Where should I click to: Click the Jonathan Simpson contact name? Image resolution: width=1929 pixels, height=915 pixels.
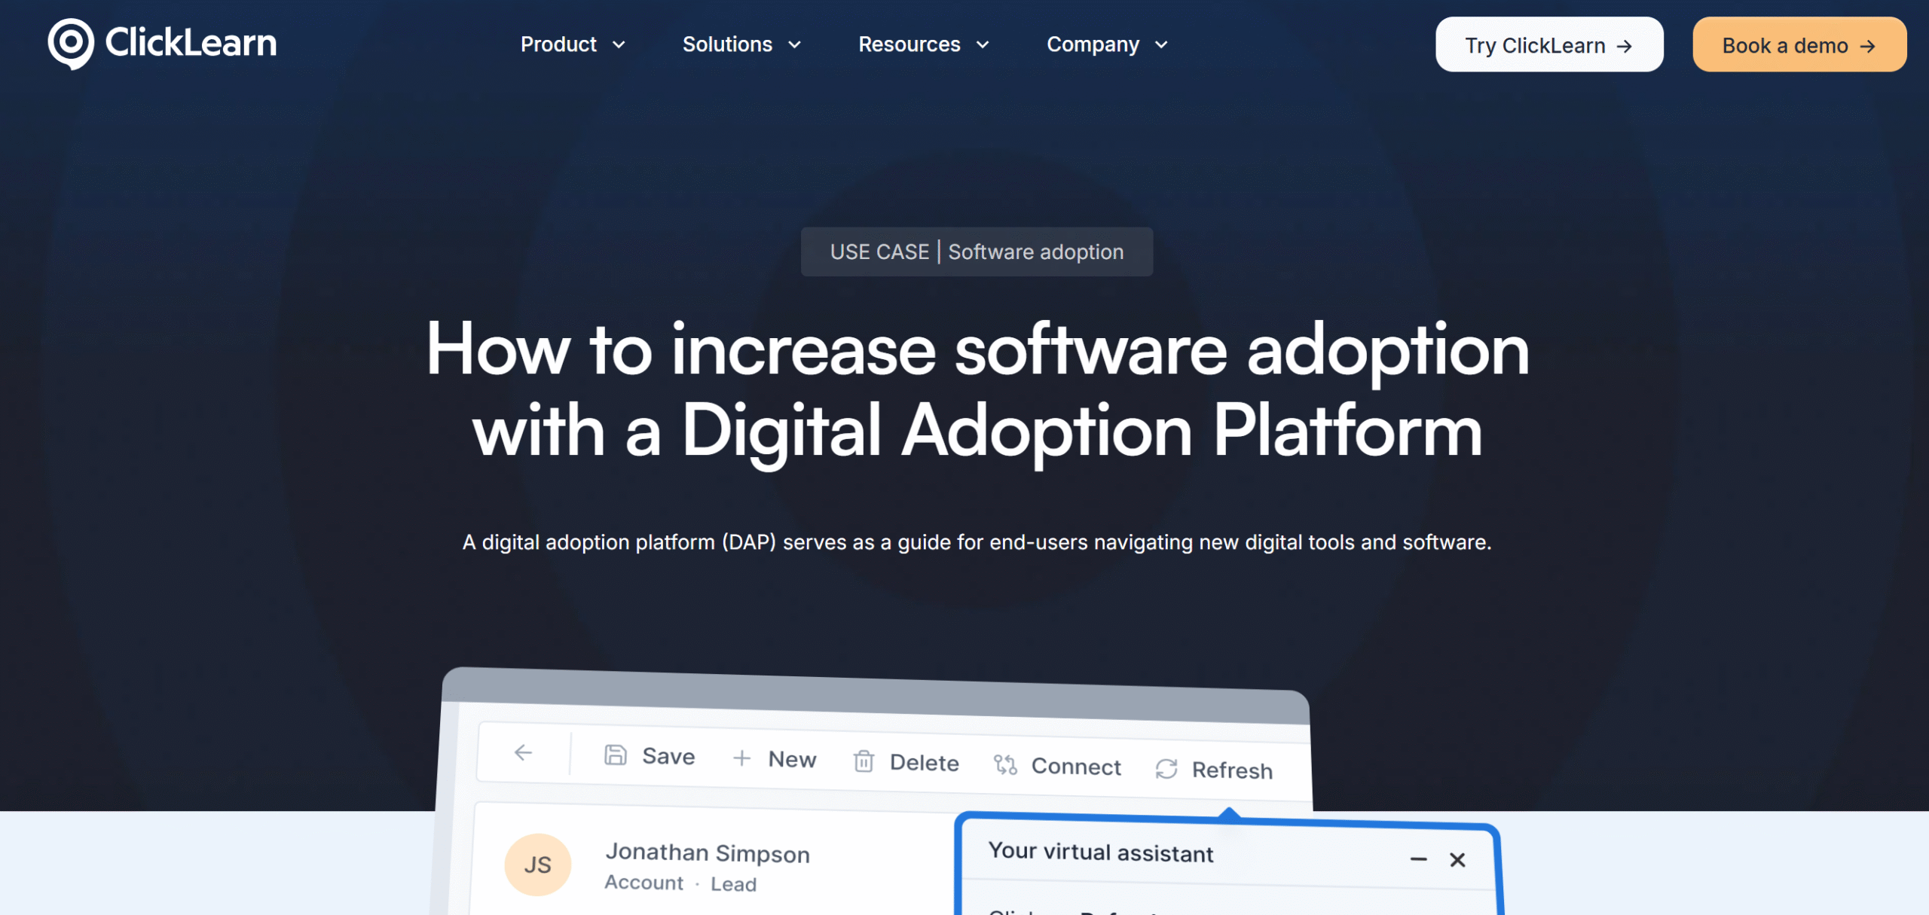[708, 852]
